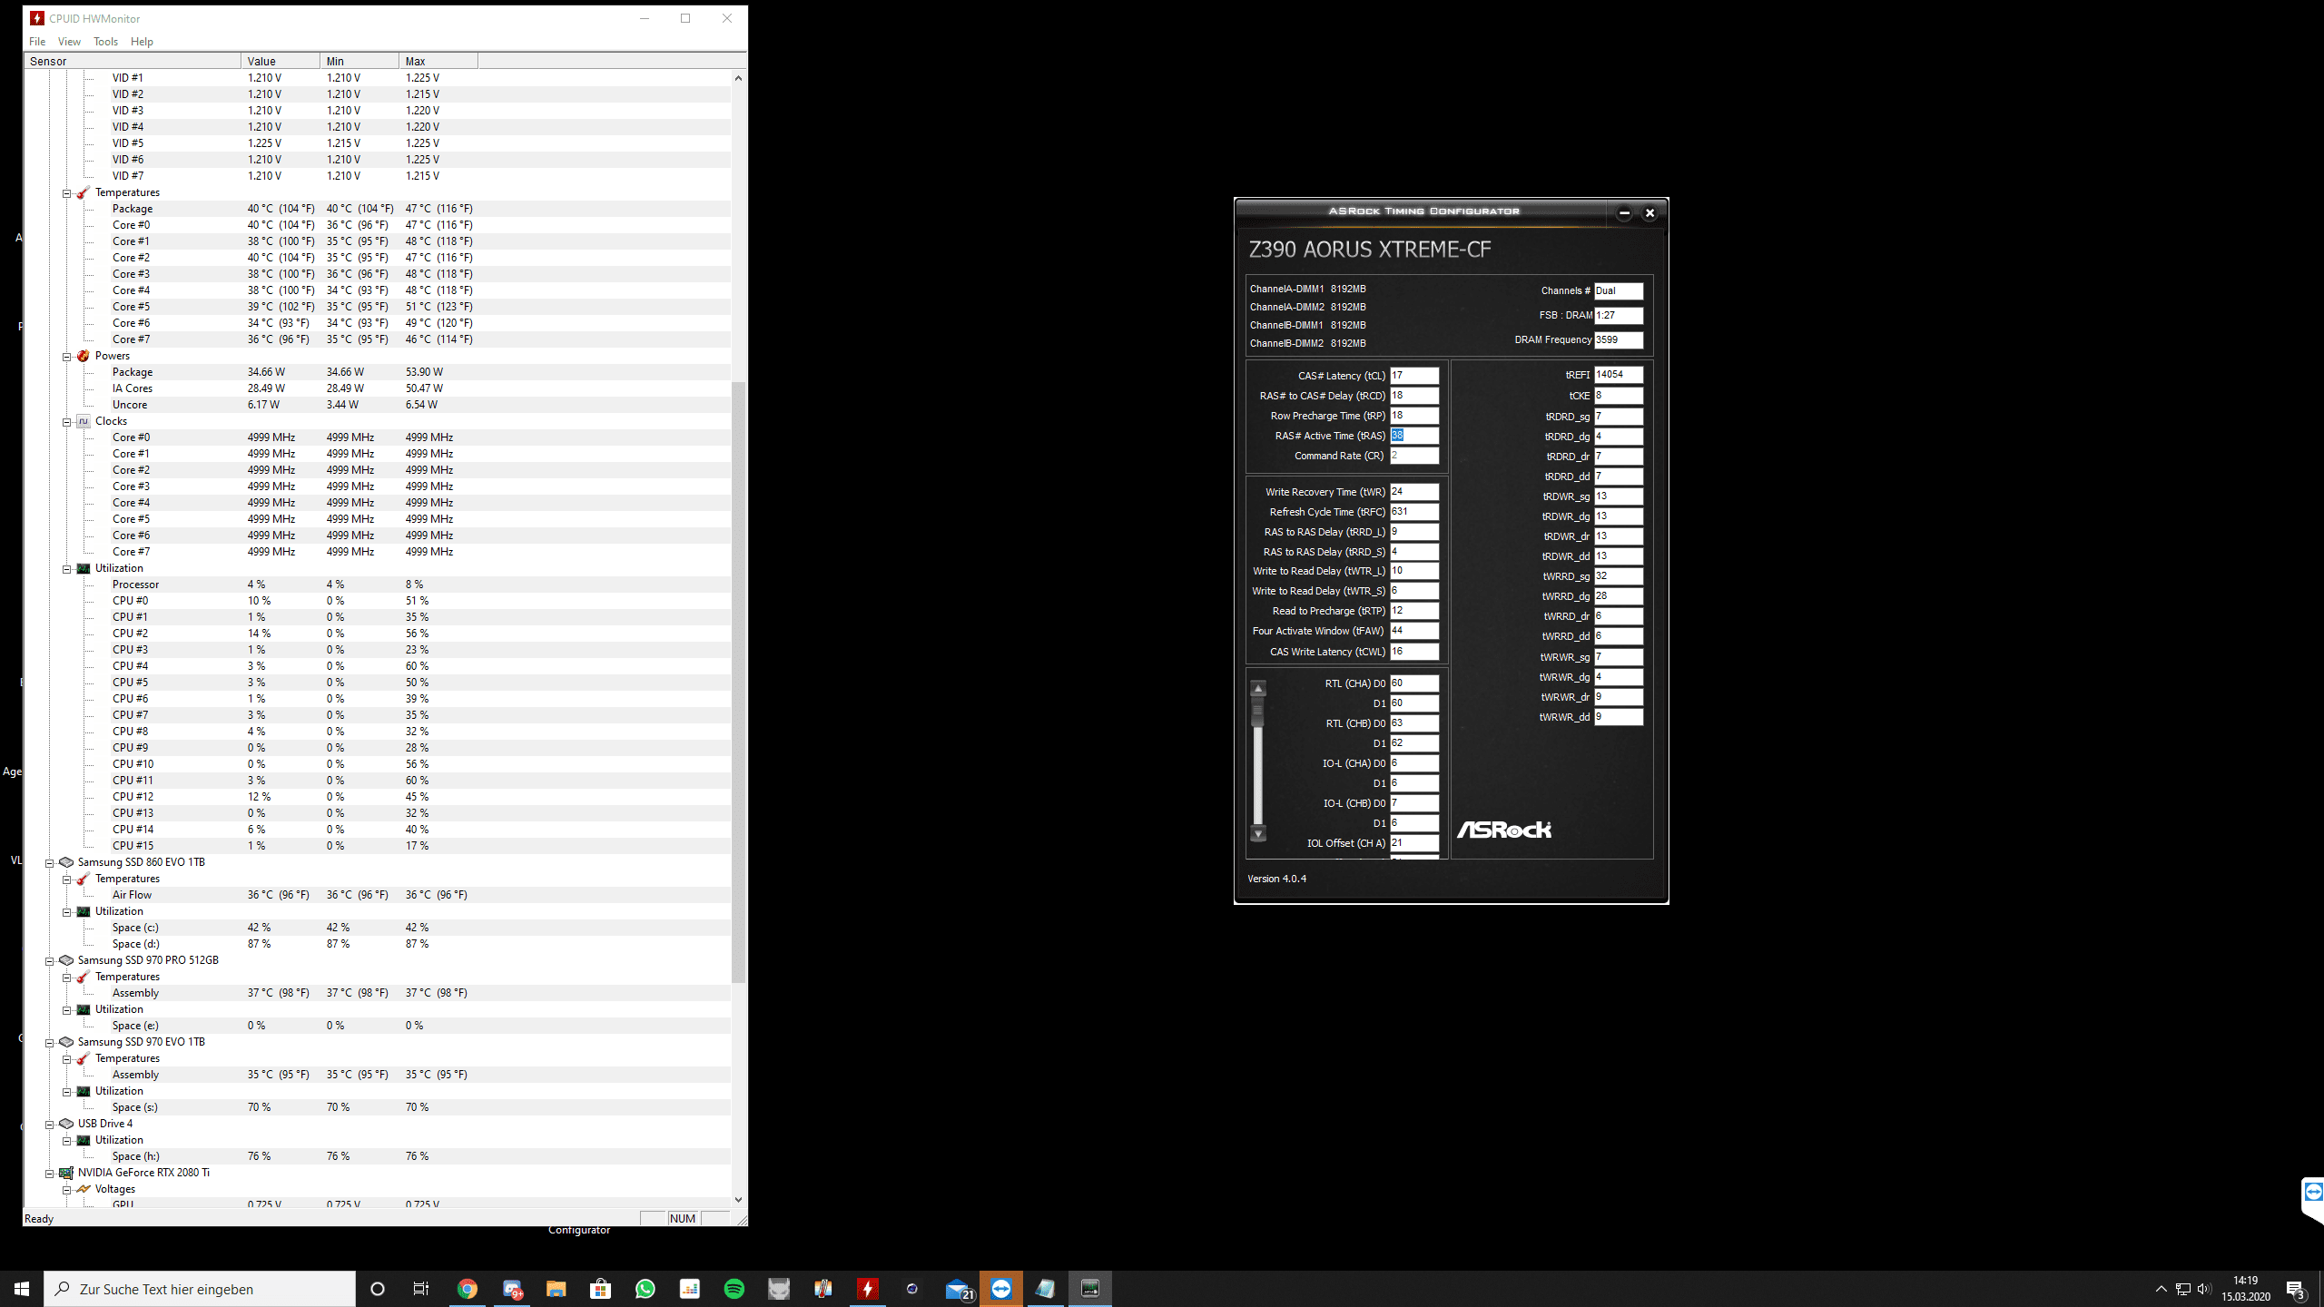
Task: Click the HWMonitor scroll down arrow
Action: (738, 1199)
